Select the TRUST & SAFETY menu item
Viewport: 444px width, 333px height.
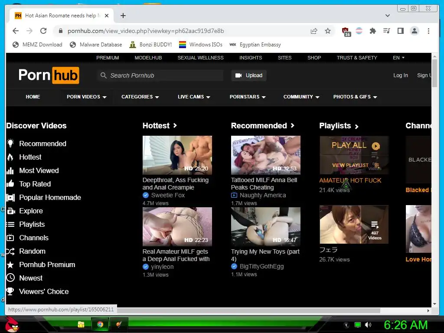[x=357, y=58]
